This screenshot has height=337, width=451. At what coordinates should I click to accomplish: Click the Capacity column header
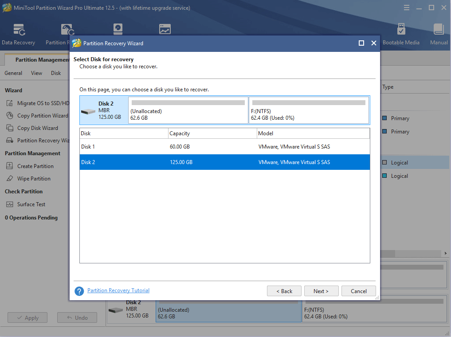click(212, 133)
